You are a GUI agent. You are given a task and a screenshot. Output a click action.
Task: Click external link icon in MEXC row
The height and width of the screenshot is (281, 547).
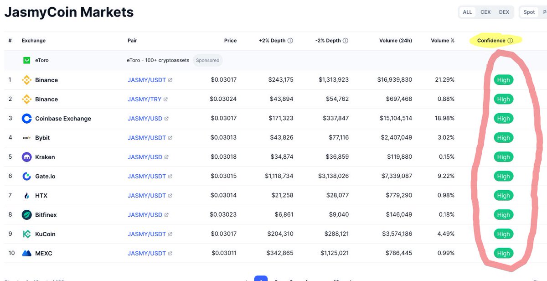[x=170, y=253]
